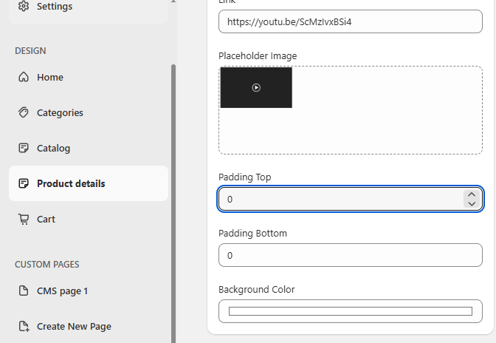Click the DESIGN section heading

coord(30,51)
